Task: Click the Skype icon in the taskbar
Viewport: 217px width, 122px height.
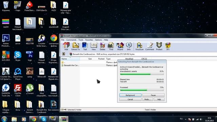Action: [44, 119]
